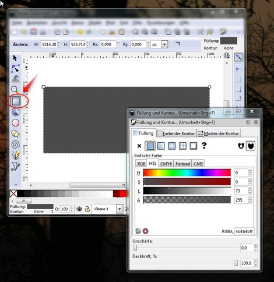The image size is (274, 282).
Task: Increase the H height stepper
Action: (88, 43)
